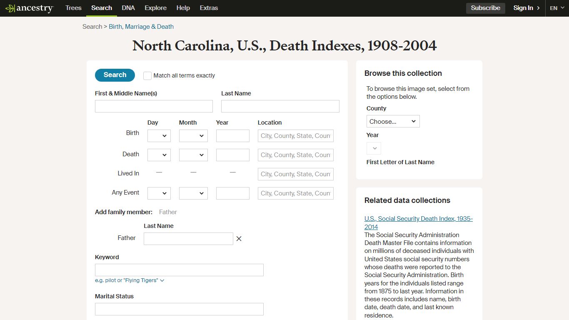Open the Search menu

point(102,8)
